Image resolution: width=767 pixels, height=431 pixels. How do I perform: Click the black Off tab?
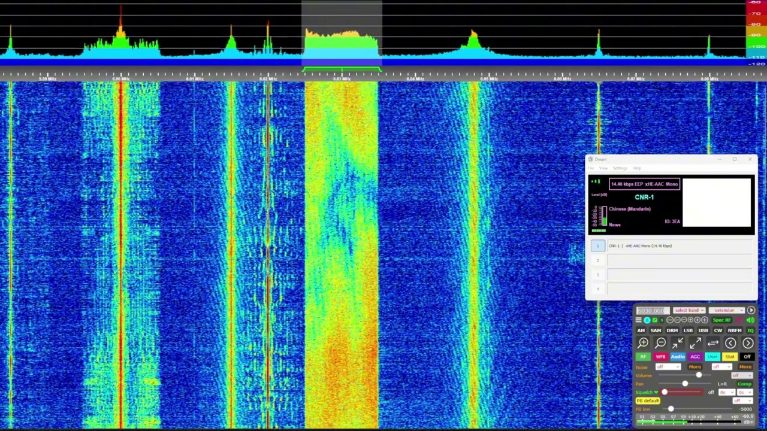pyautogui.click(x=747, y=357)
